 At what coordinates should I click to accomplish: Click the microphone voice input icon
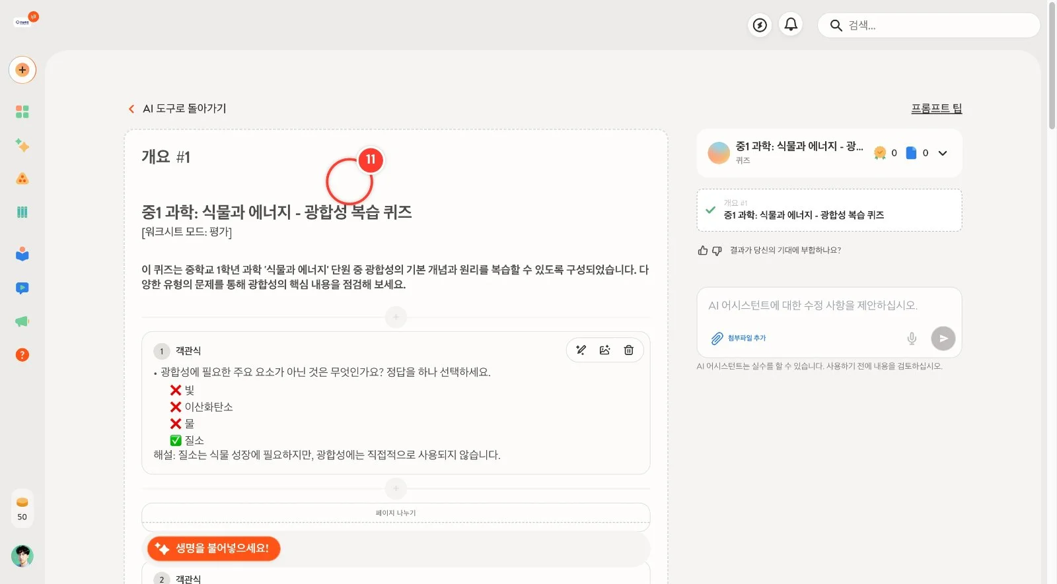click(912, 339)
